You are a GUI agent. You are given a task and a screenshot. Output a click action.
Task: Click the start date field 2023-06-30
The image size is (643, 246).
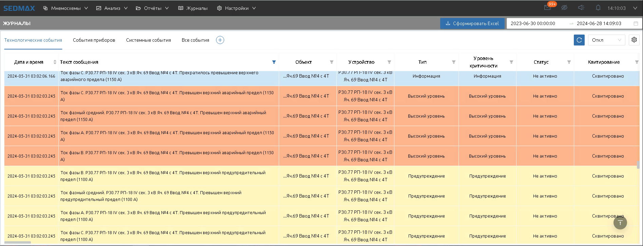(x=533, y=23)
